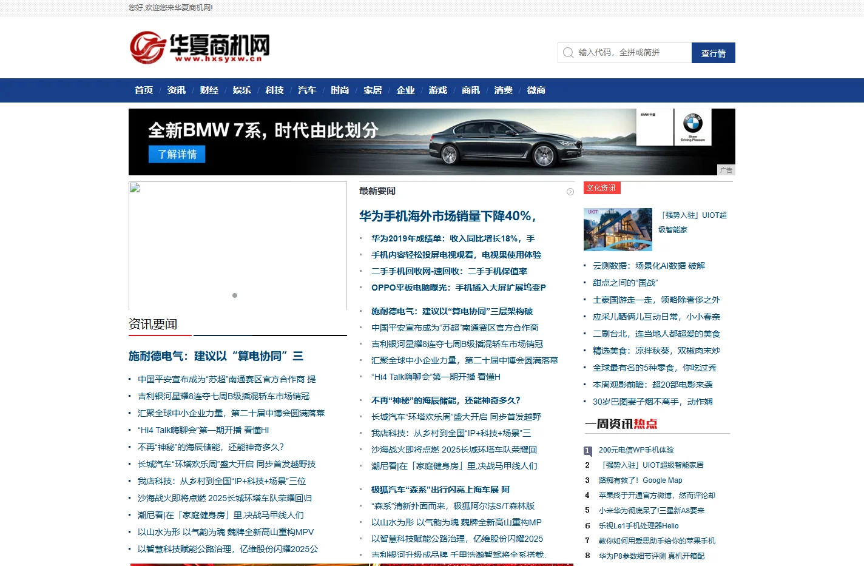The width and height of the screenshot is (864, 566).
Task: Open 全球最有名的5种零食 article
Action: pyautogui.click(x=655, y=368)
